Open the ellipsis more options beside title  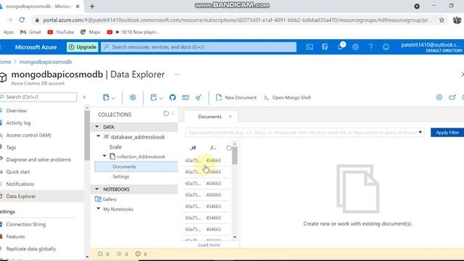(x=177, y=74)
